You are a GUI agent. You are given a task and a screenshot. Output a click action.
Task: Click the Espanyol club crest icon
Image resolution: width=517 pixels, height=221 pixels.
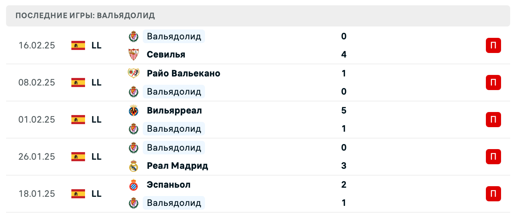[134, 185]
